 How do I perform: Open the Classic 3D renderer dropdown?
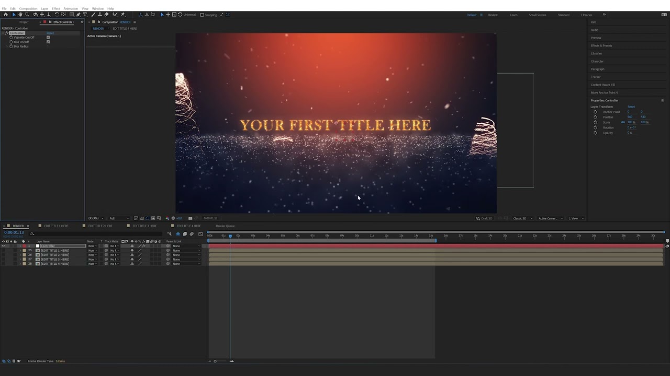click(x=522, y=218)
